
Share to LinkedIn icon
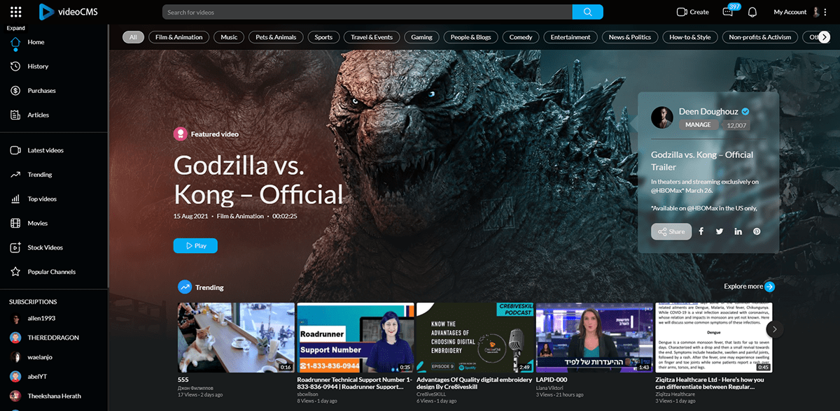pyautogui.click(x=738, y=231)
